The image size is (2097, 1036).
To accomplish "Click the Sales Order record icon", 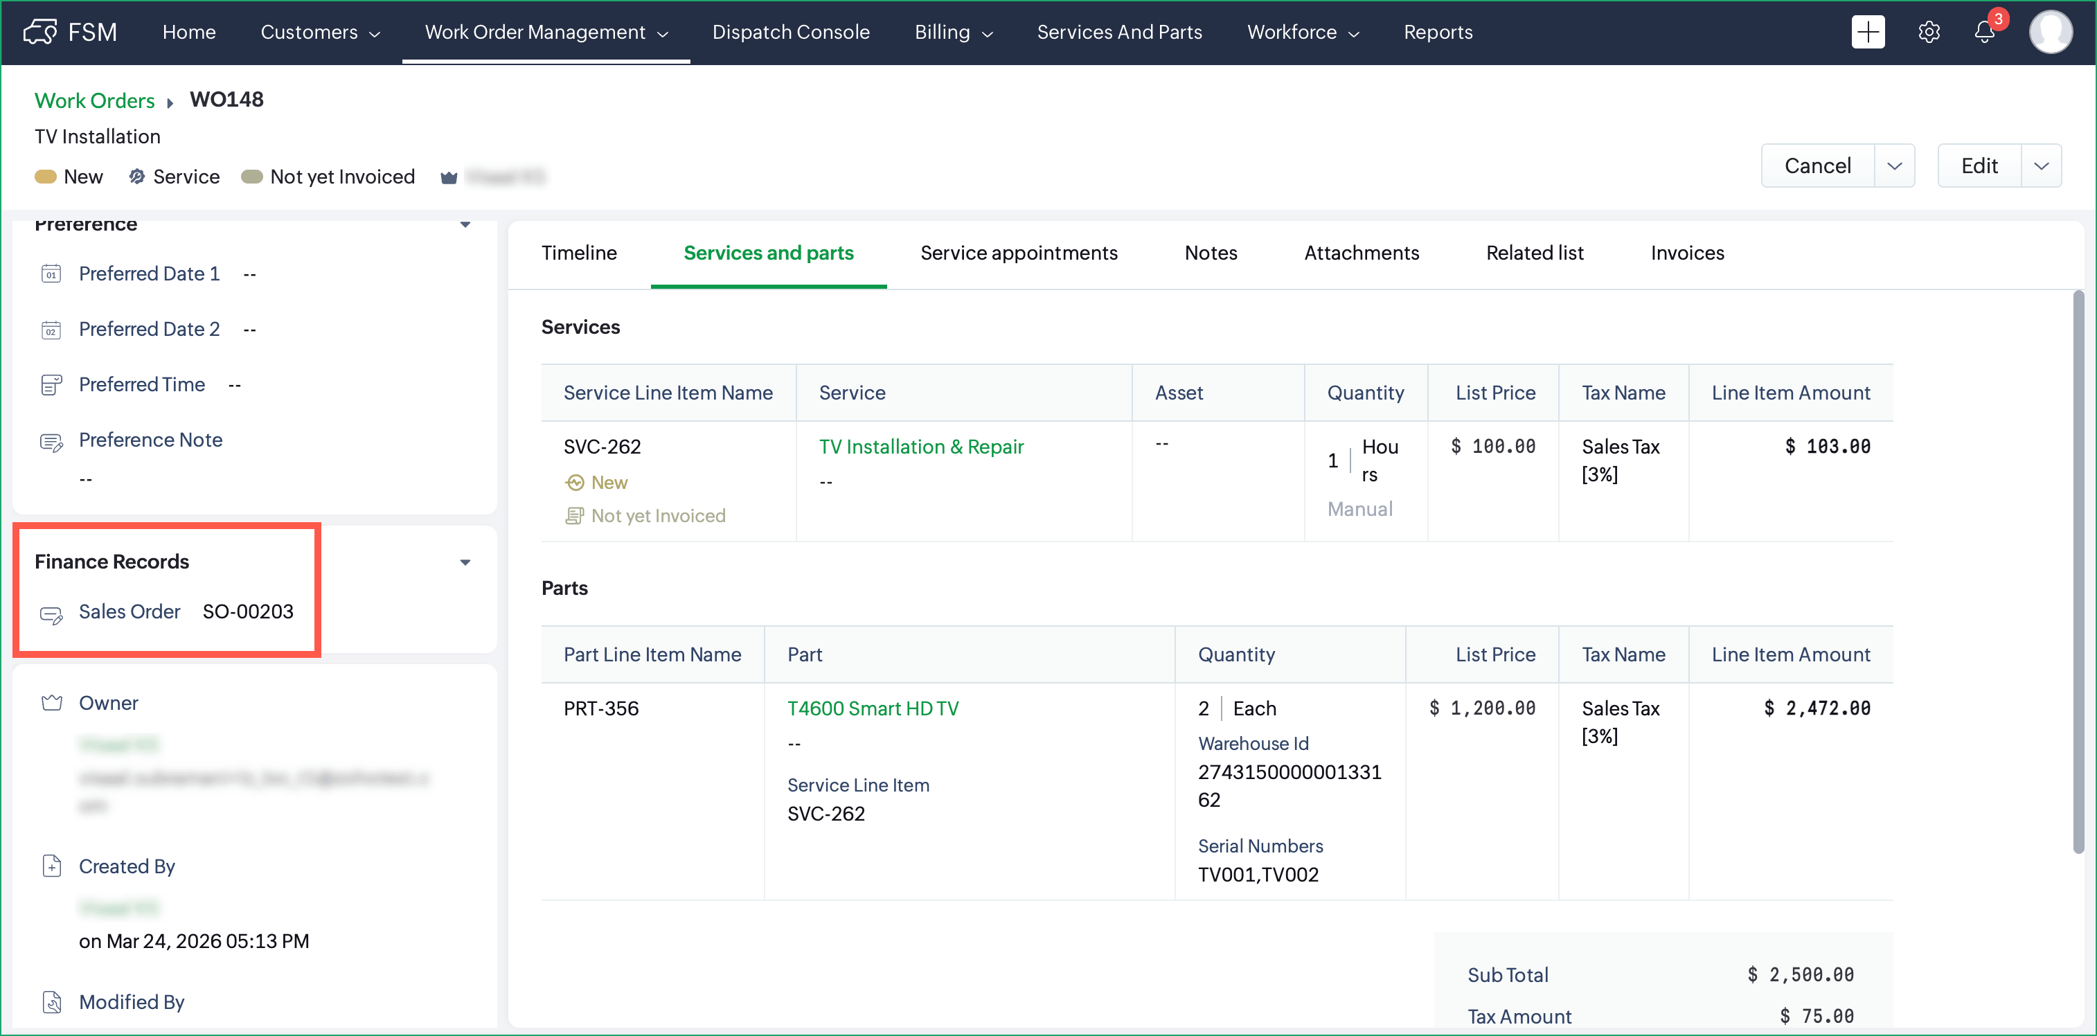I will click(51, 614).
